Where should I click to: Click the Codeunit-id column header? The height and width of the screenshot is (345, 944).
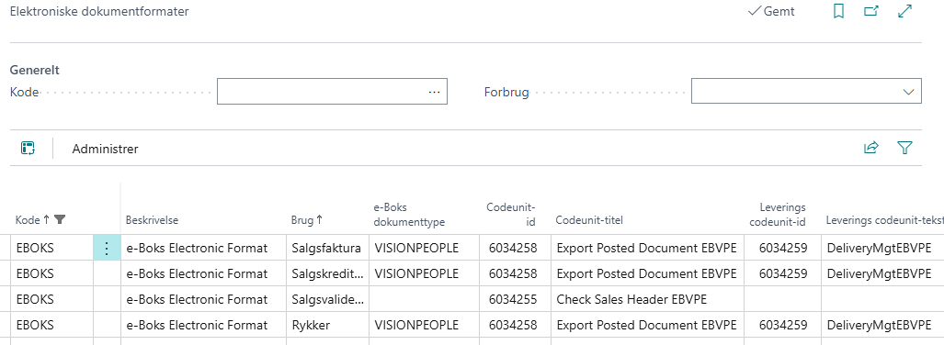511,215
